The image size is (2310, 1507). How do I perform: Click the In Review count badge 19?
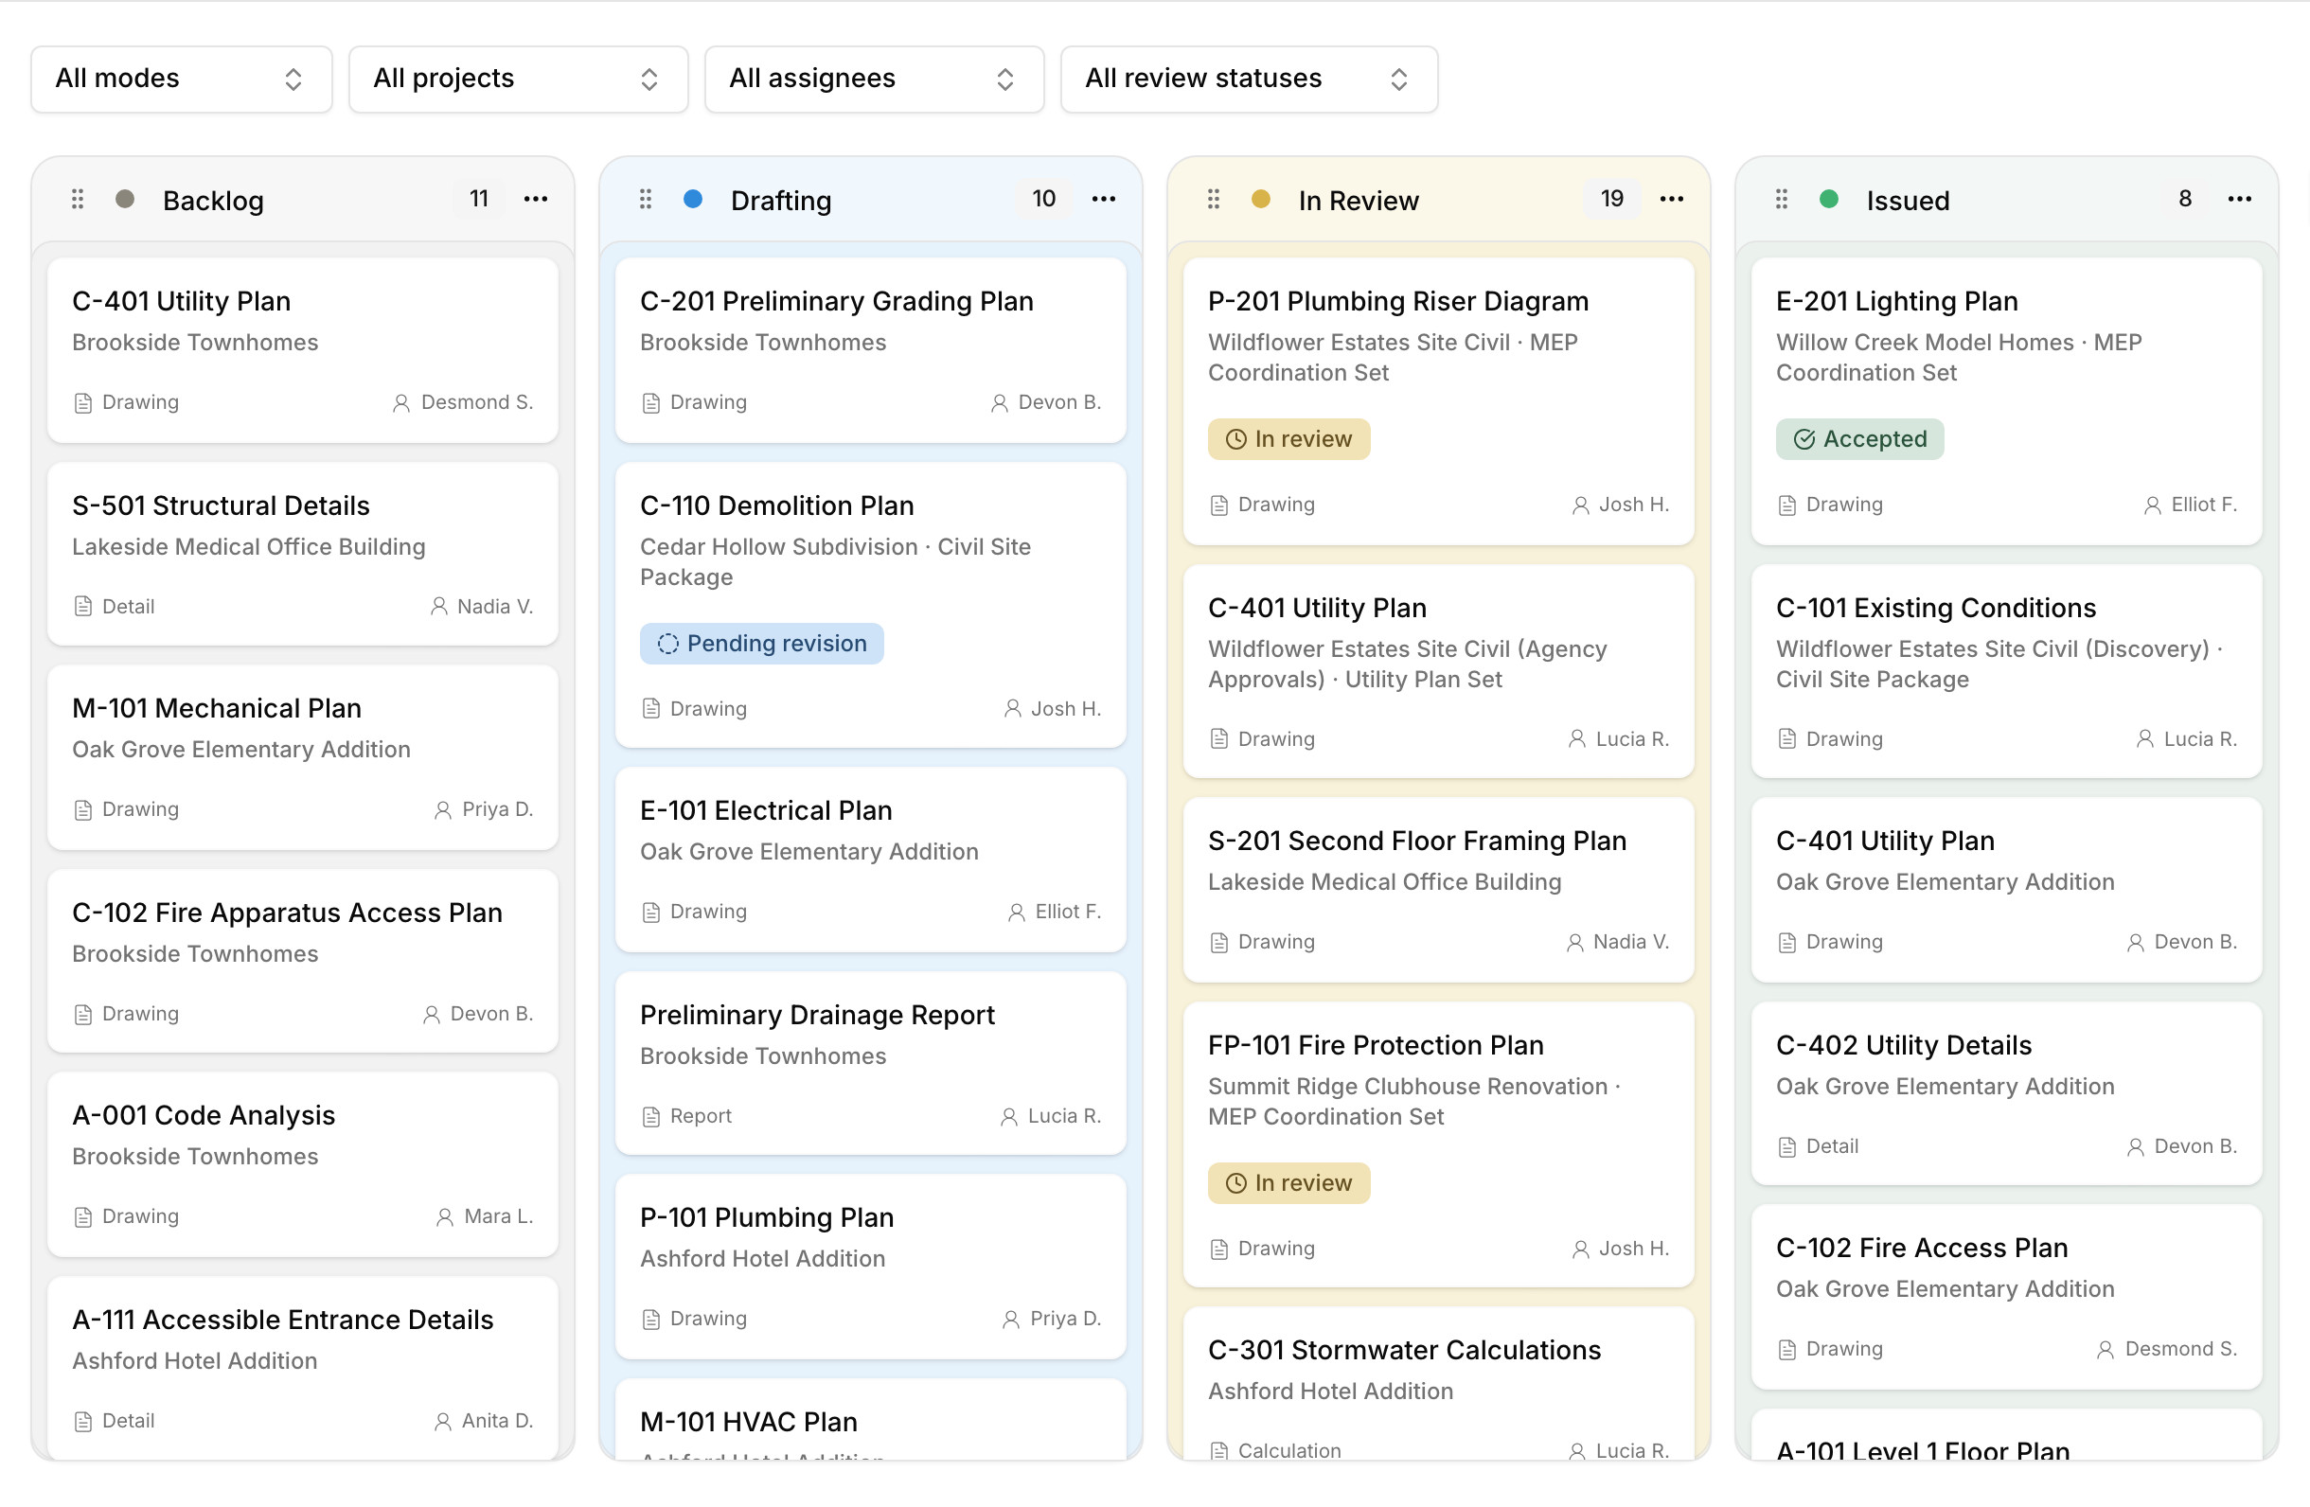pos(1611,199)
